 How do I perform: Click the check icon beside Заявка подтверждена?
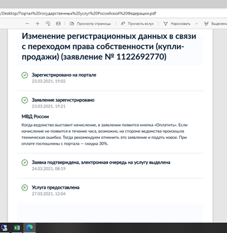click(x=25, y=163)
